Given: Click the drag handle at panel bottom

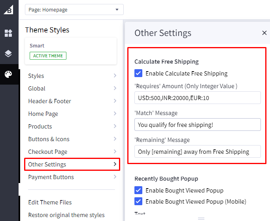Looking at the screenshot, I should [201, 218].
